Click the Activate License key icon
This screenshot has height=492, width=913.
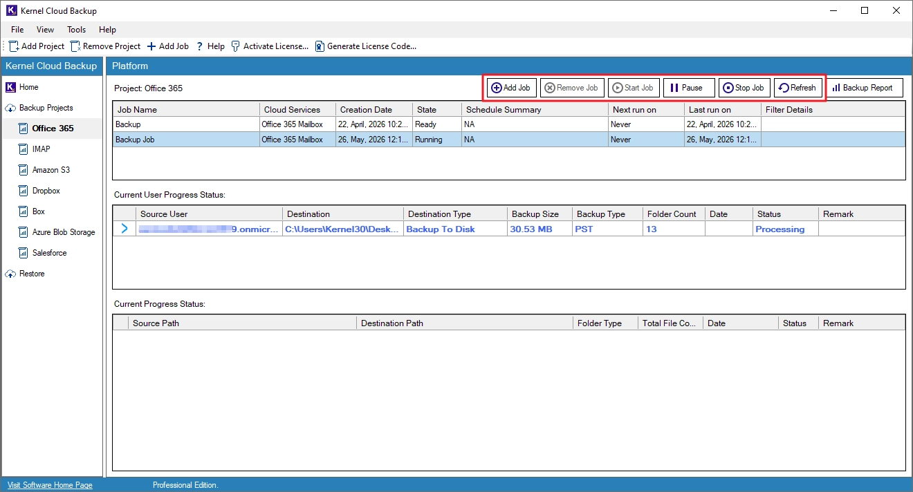pos(236,46)
